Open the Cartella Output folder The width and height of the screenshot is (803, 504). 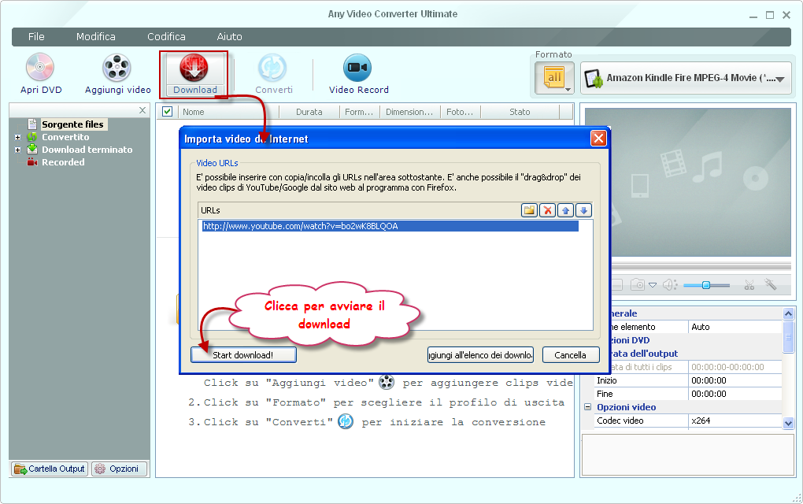click(x=50, y=469)
